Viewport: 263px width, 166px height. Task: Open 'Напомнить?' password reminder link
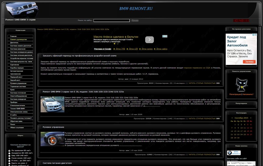click(248, 94)
